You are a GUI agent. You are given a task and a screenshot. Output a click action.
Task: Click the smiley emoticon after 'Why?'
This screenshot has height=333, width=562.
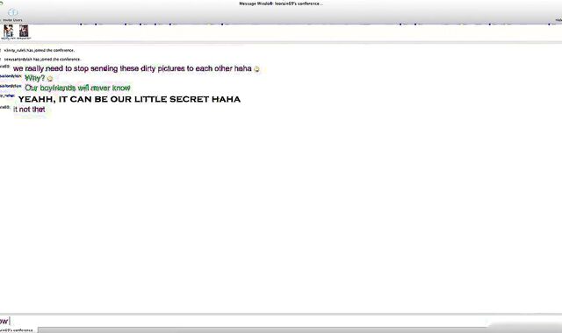(50, 79)
